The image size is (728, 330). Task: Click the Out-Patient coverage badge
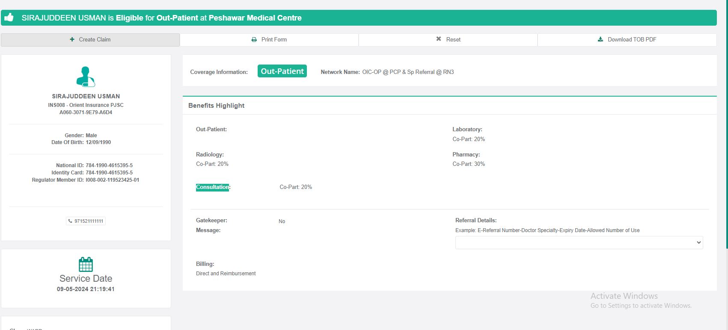point(282,71)
